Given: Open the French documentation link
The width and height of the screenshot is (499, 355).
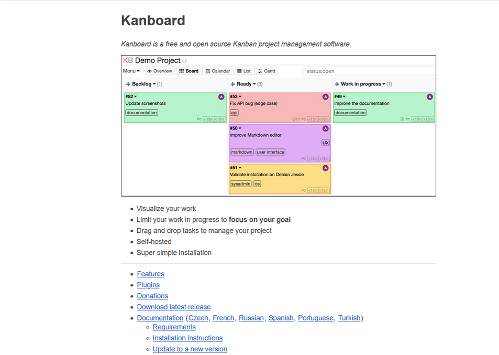Looking at the screenshot, I should (x=224, y=318).
